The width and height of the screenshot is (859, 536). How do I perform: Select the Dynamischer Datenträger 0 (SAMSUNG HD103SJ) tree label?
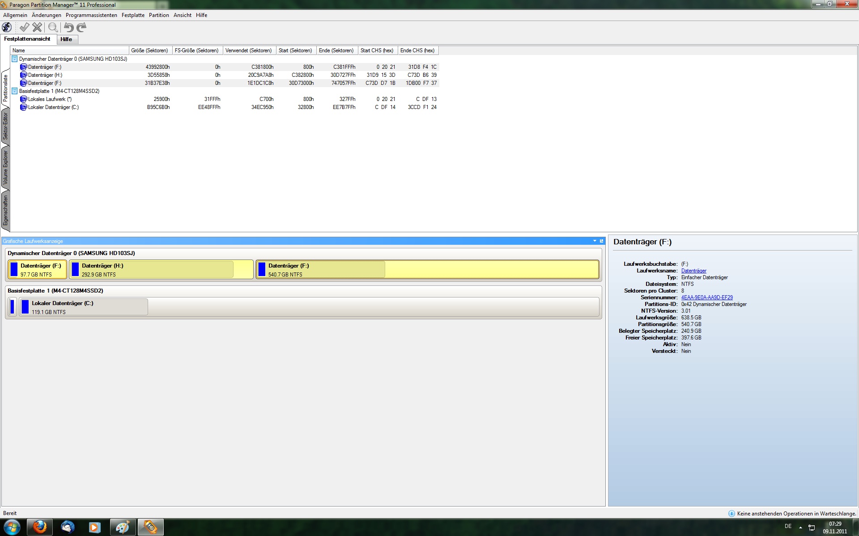pyautogui.click(x=73, y=59)
